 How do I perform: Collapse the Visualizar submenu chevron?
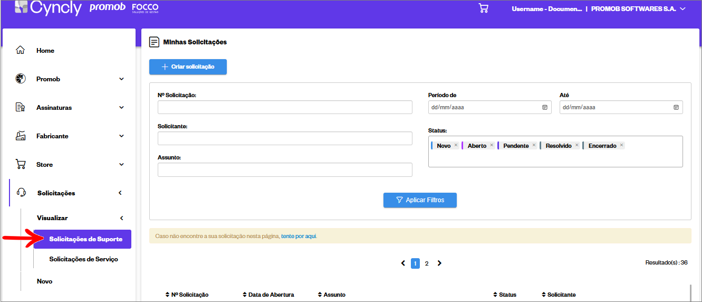pos(122,218)
